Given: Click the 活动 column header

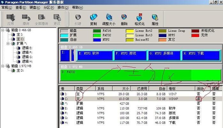Looking at the screenshot, I should 203,89.
